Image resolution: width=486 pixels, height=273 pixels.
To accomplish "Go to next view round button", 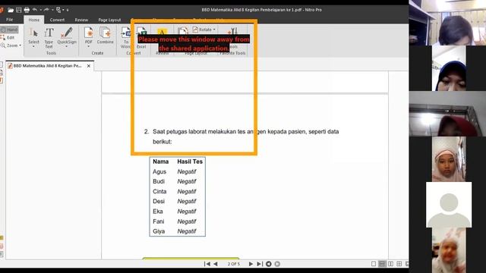I will click(277, 264).
